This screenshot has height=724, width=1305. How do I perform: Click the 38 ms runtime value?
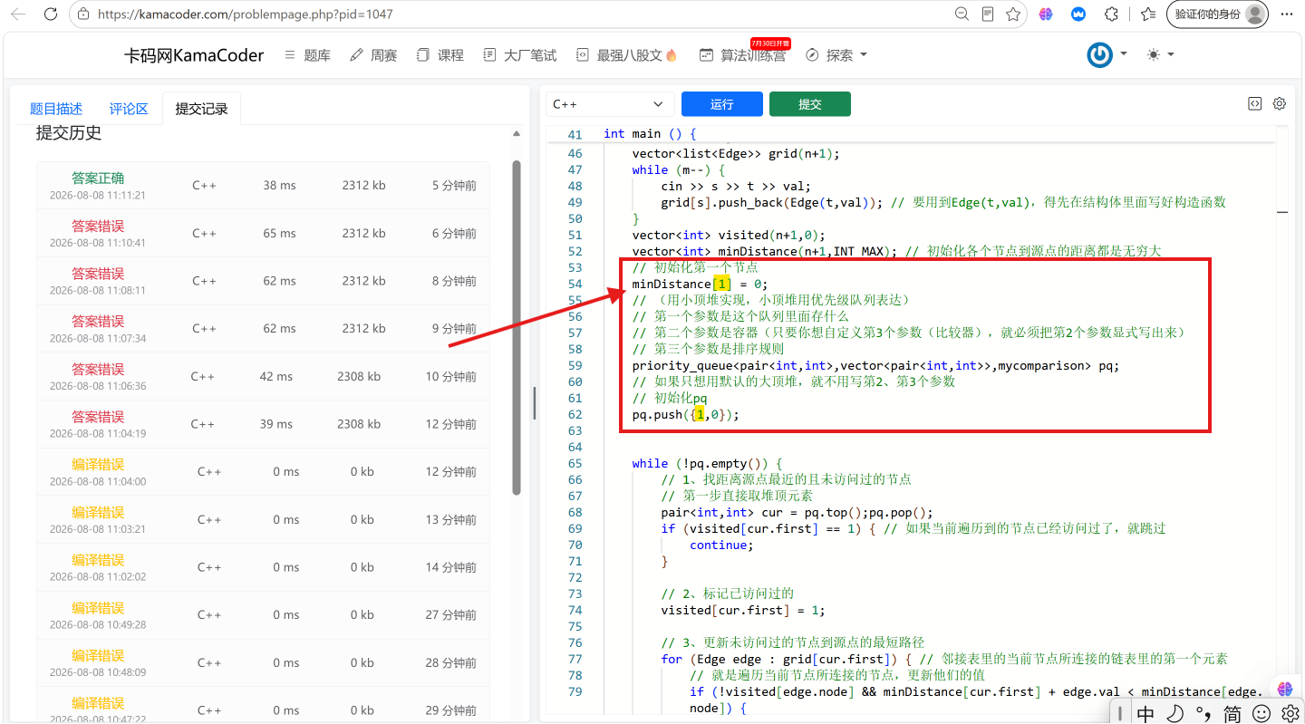pos(279,186)
